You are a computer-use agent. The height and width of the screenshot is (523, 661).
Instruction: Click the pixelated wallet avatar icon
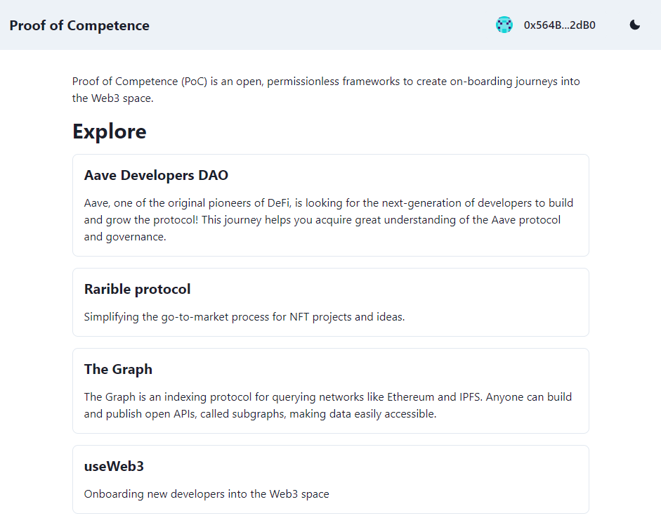tap(504, 25)
